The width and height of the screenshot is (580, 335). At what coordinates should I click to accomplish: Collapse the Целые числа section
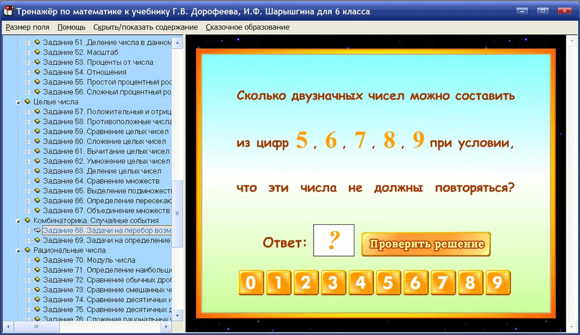tap(18, 102)
